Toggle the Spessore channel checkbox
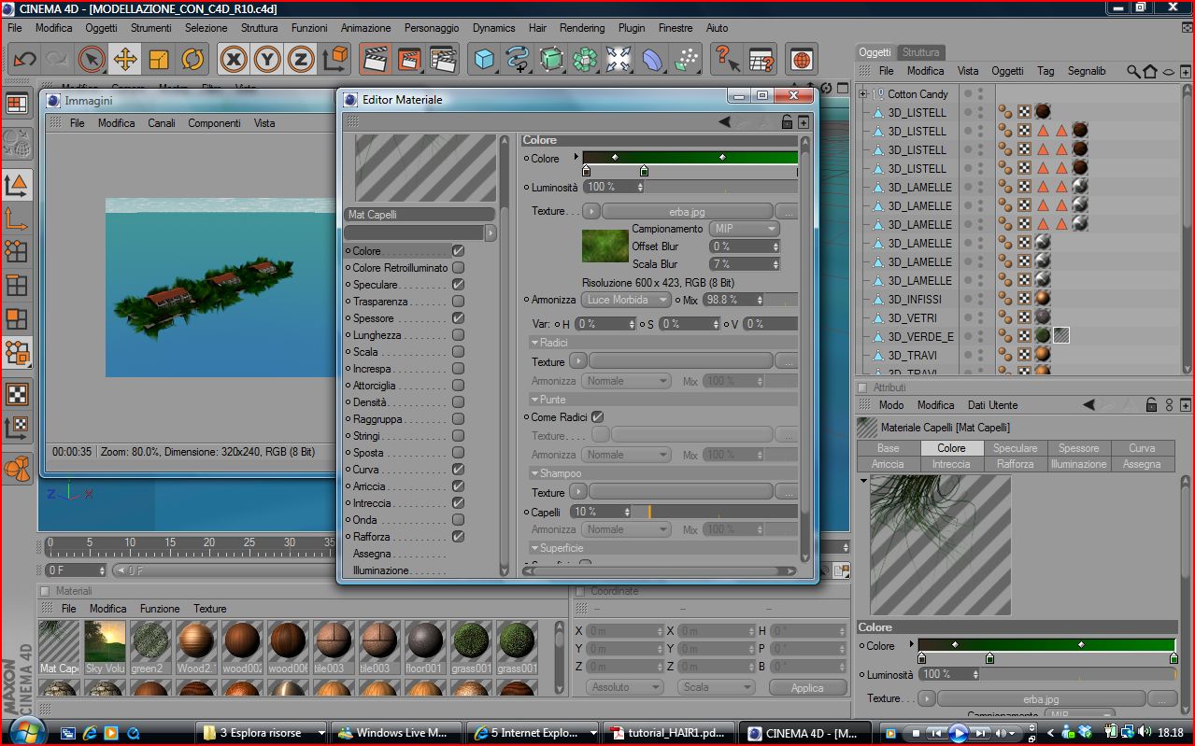This screenshot has width=1195, height=746. click(x=458, y=318)
